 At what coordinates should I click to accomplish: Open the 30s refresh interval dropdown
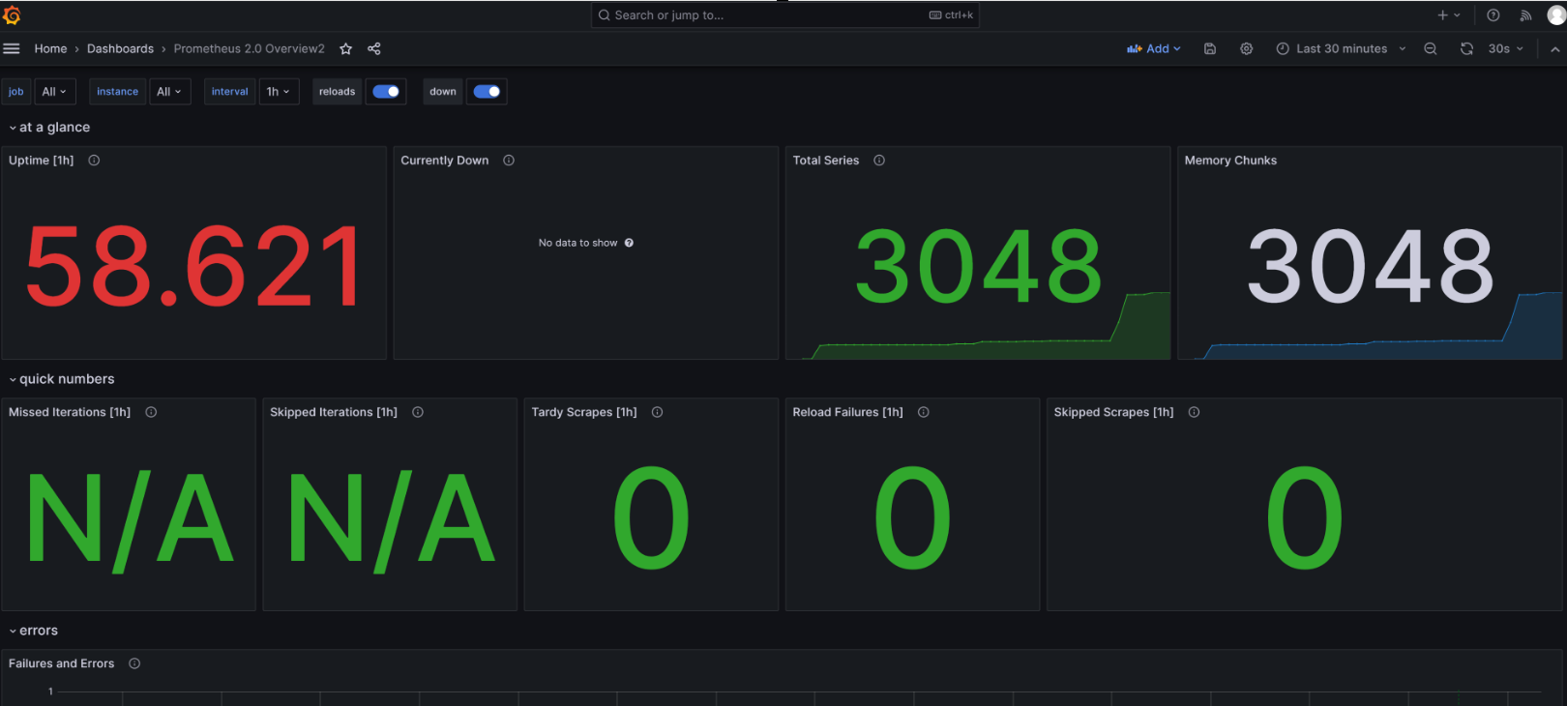1505,48
